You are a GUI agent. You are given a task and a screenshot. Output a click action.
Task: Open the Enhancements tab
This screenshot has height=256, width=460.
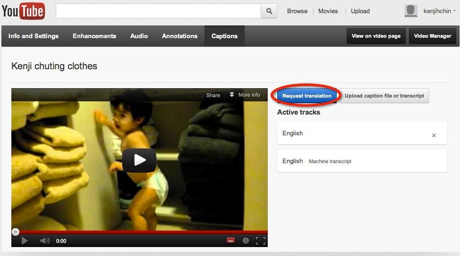94,36
